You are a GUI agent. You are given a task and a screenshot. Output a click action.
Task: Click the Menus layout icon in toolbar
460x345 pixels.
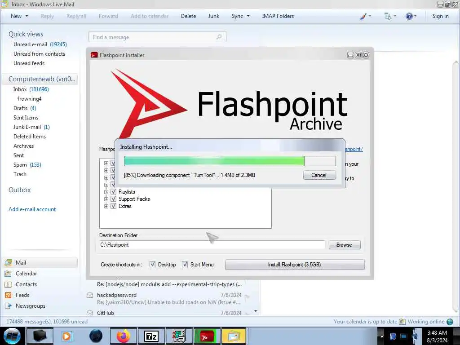point(388,16)
